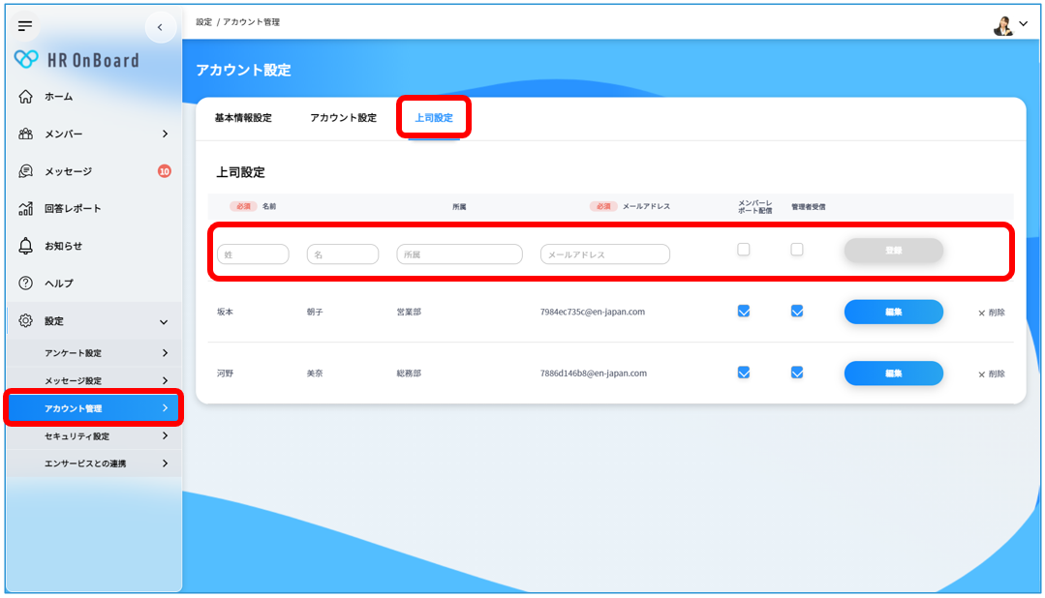This screenshot has height=598, width=1045.
Task: Expand the アカウント管理 chevron
Action: pos(165,407)
